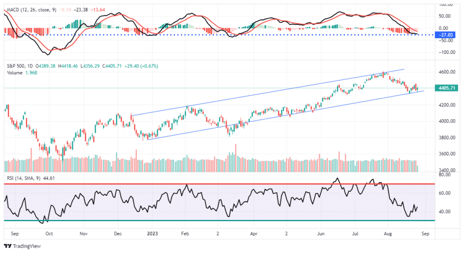Click the 4600.00 price axis label
This screenshot has height=253, width=464.
click(447, 72)
